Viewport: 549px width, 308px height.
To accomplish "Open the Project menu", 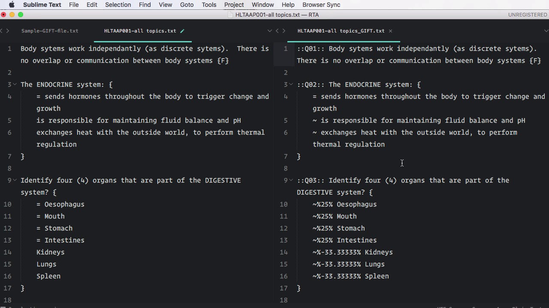I will point(234,5).
